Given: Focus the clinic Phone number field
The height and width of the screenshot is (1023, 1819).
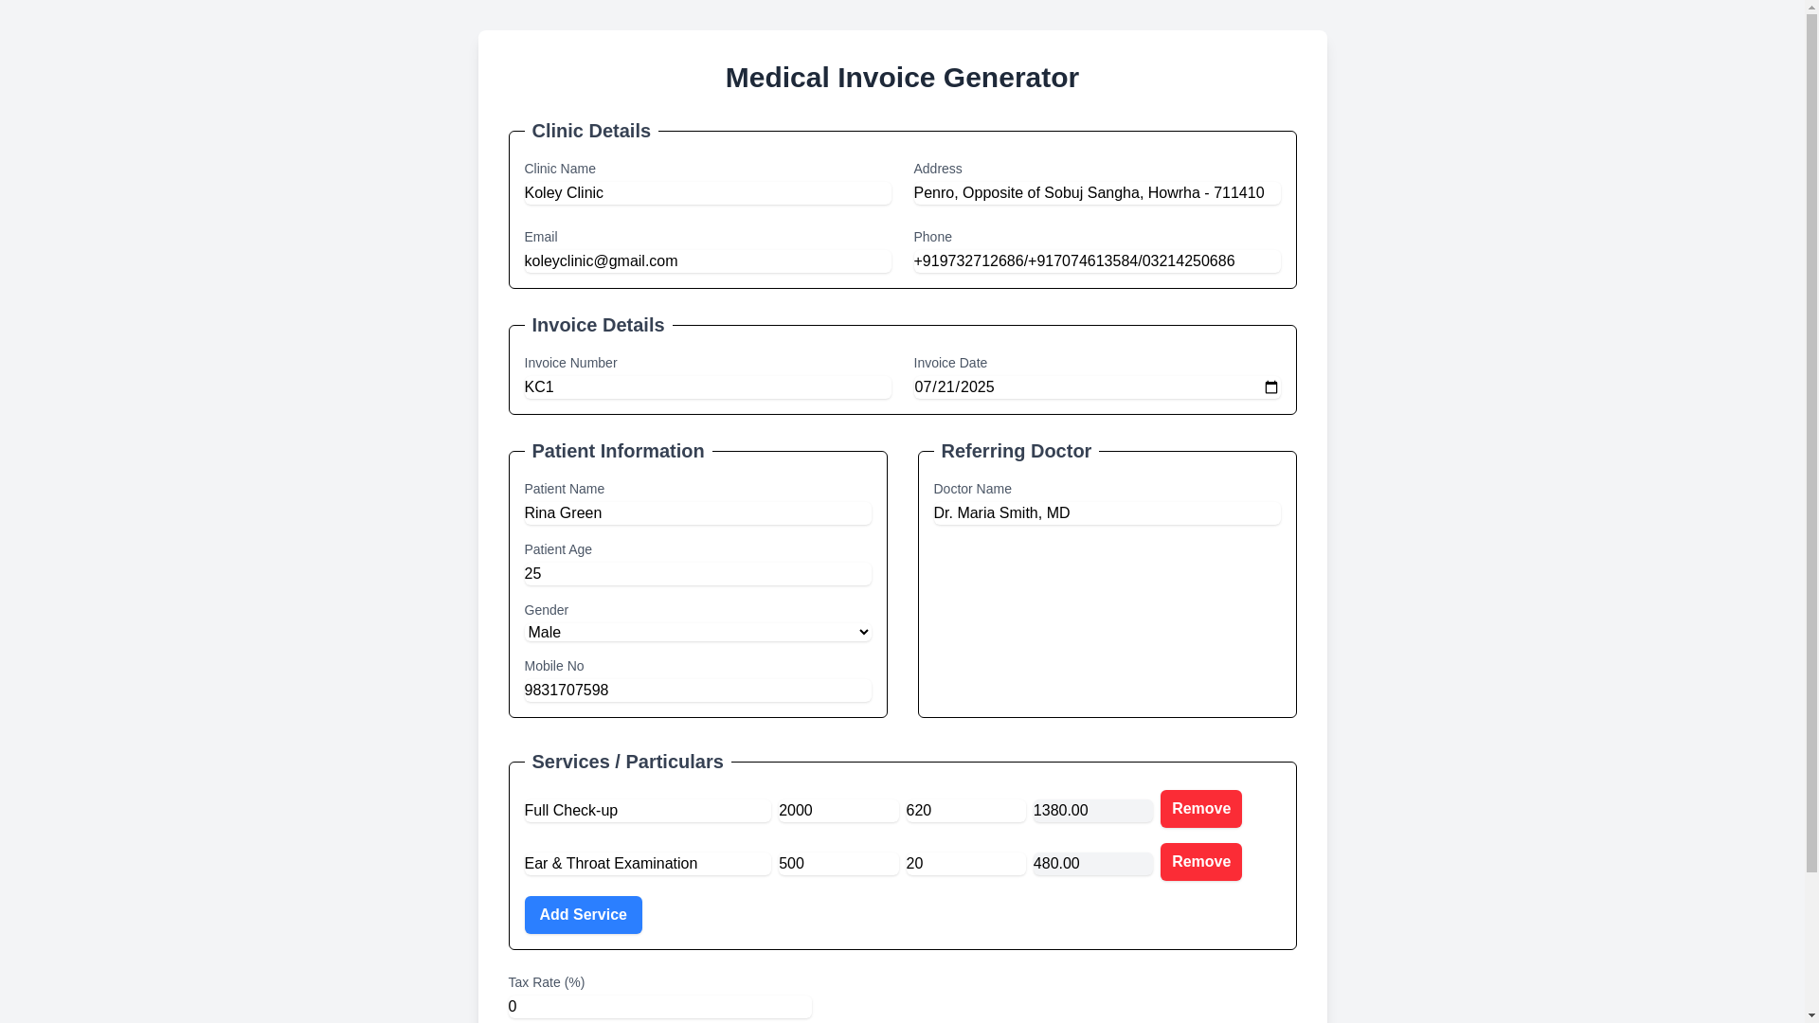Looking at the screenshot, I should [1097, 261].
